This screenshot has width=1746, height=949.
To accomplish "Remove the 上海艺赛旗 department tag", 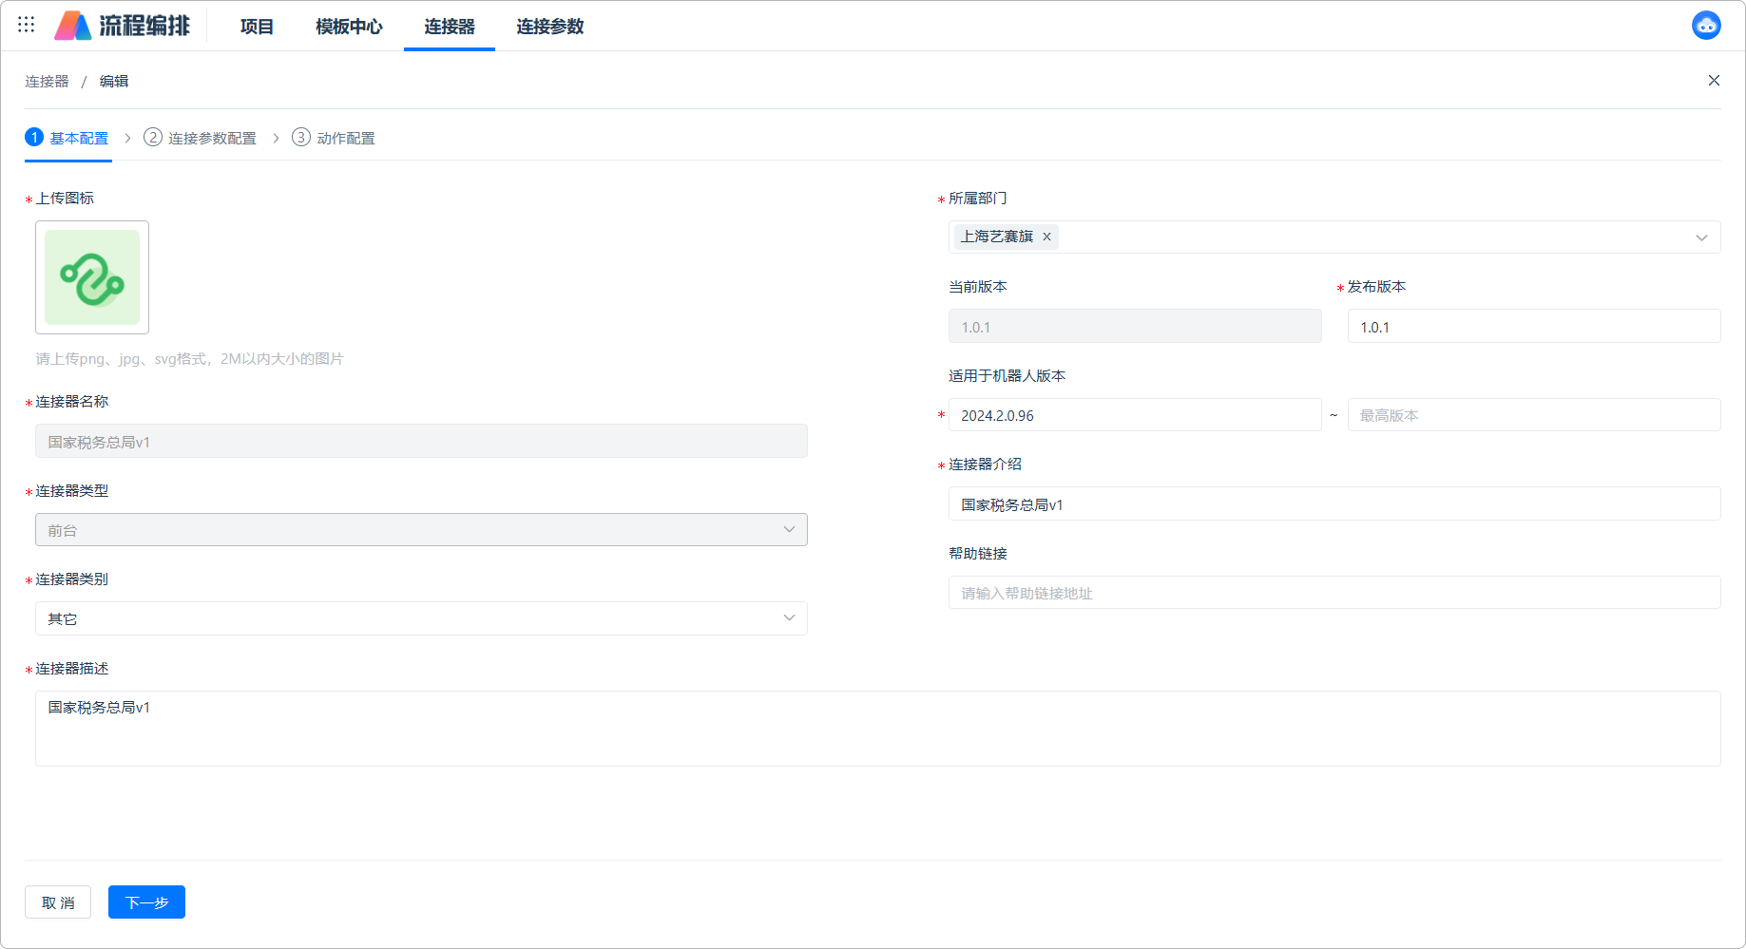I will (1046, 237).
